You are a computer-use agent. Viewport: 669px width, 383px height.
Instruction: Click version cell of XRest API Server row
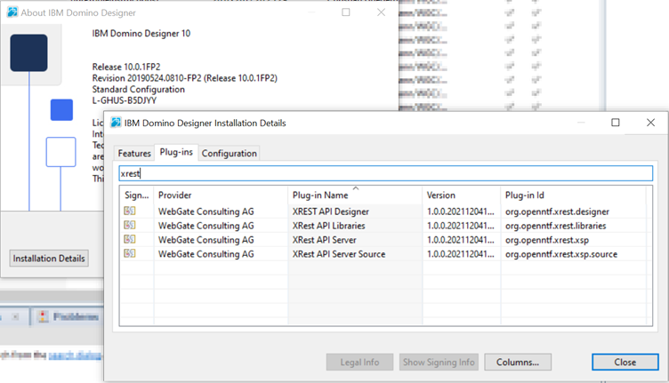click(x=460, y=240)
